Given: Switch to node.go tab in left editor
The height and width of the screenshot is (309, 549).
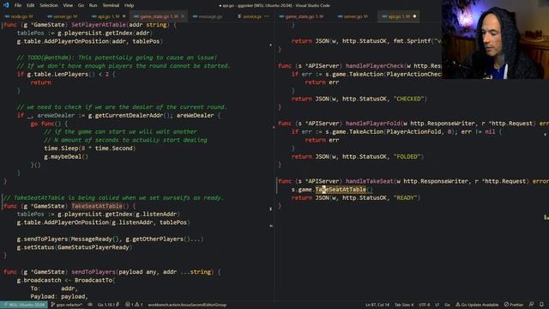Looking at the screenshot, I should click(x=19, y=16).
